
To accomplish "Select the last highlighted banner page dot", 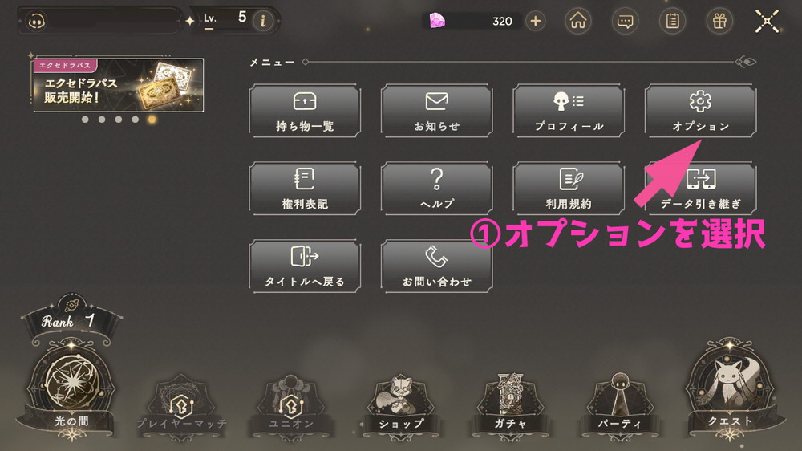I will click(152, 120).
